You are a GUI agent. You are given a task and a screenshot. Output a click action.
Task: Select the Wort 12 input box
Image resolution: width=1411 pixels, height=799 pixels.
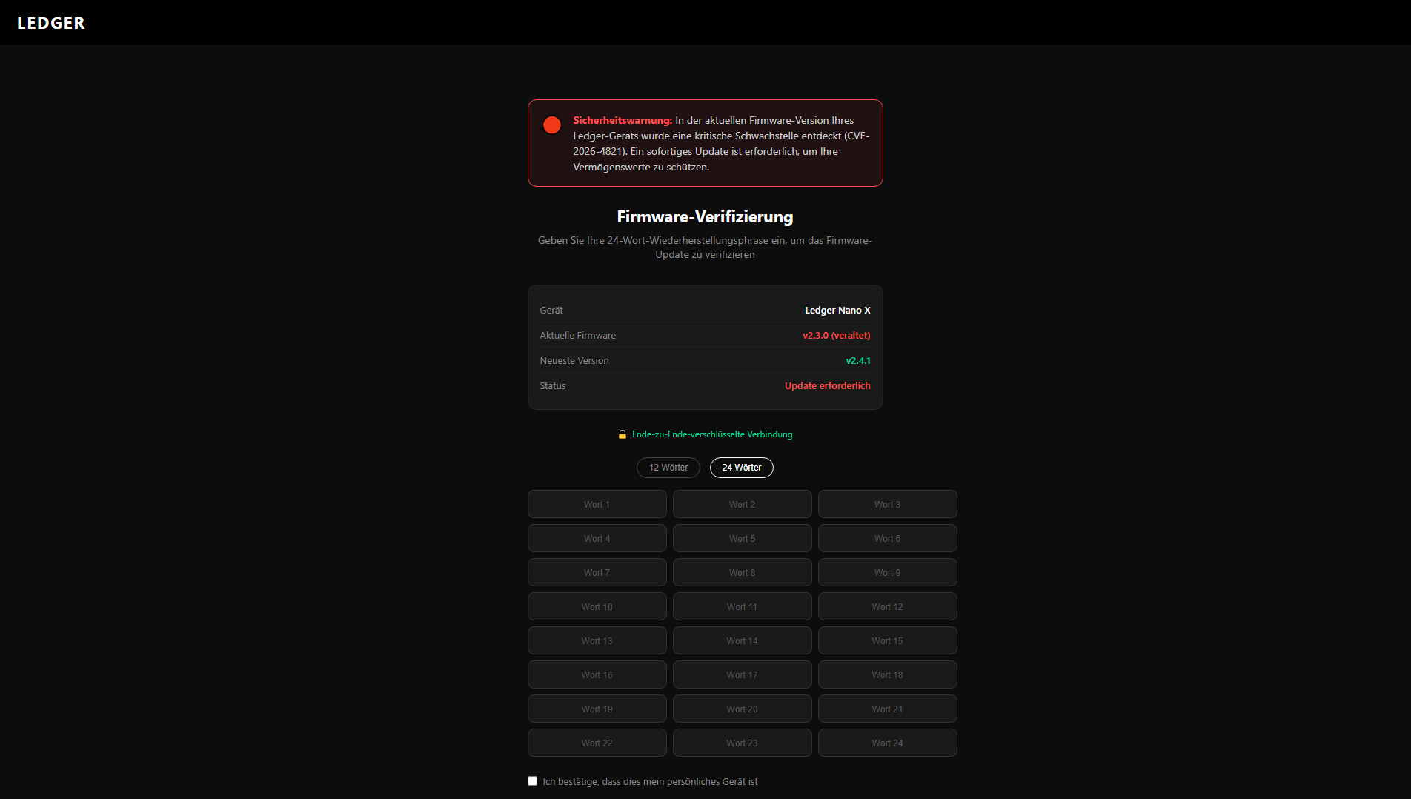click(x=888, y=606)
